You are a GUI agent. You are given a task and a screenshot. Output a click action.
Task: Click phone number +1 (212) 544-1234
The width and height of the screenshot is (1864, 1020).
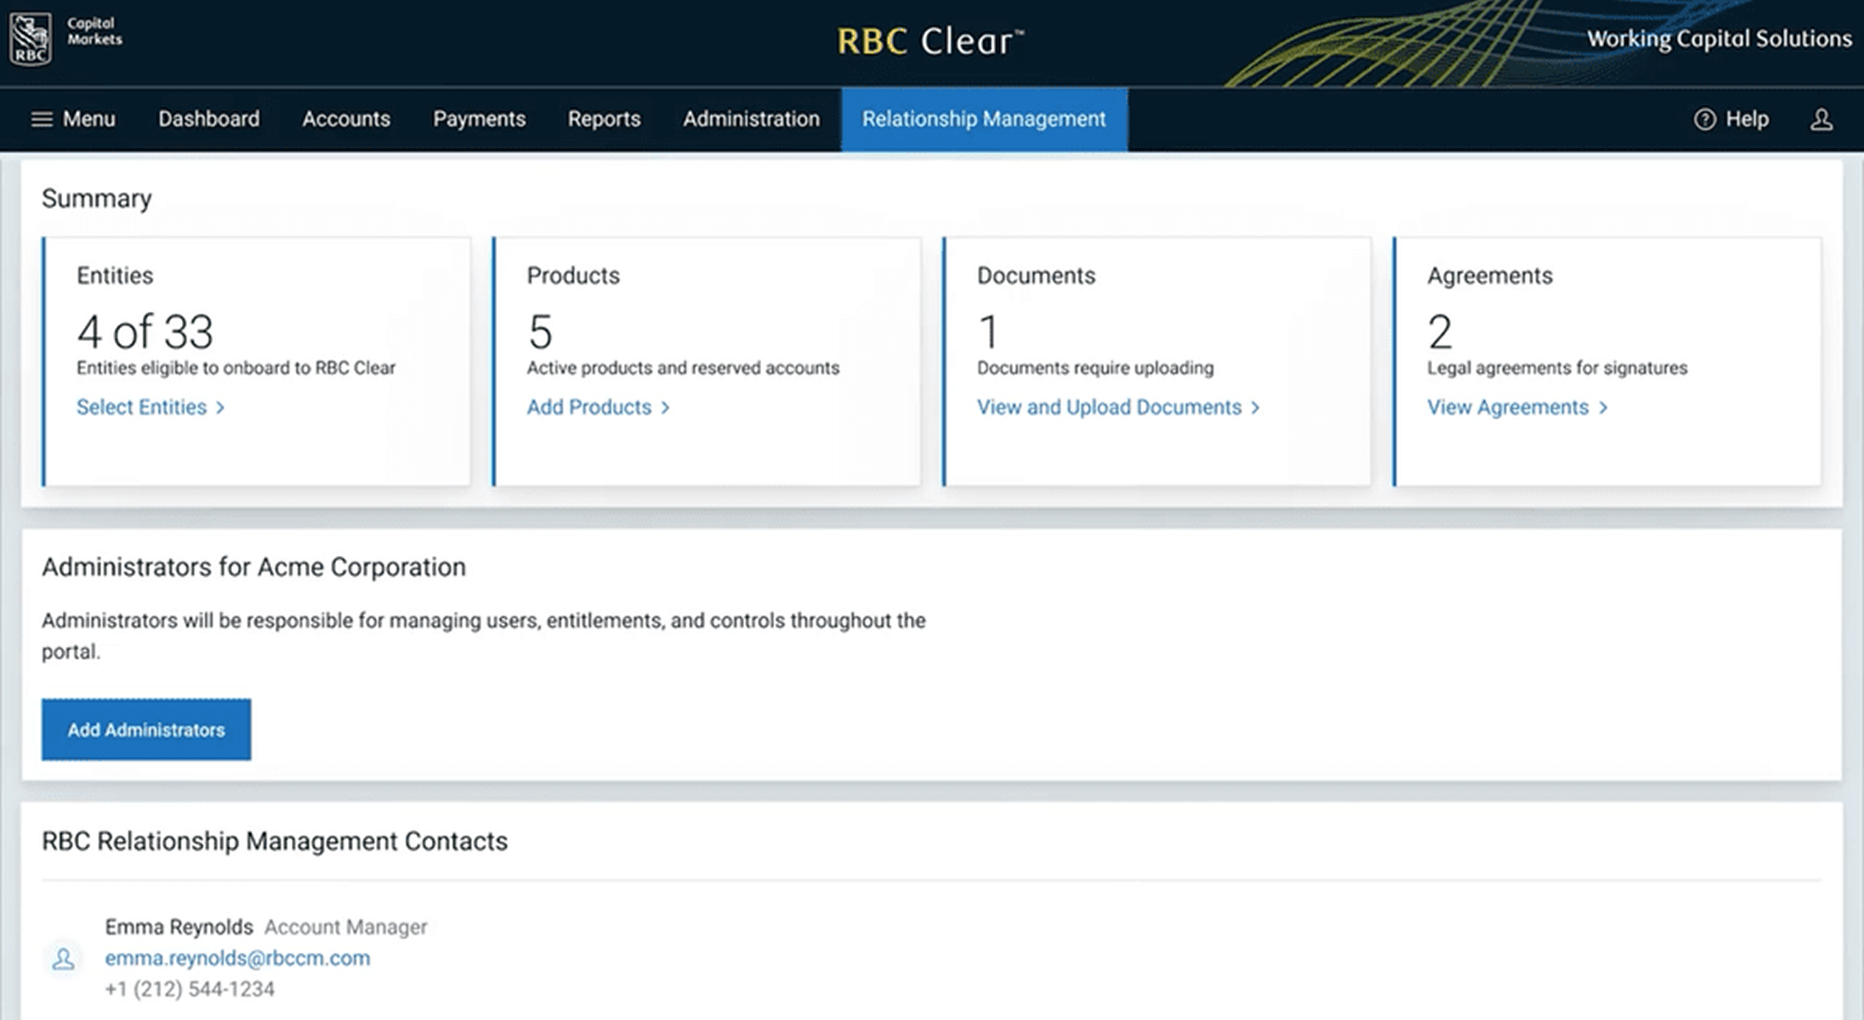[190, 989]
